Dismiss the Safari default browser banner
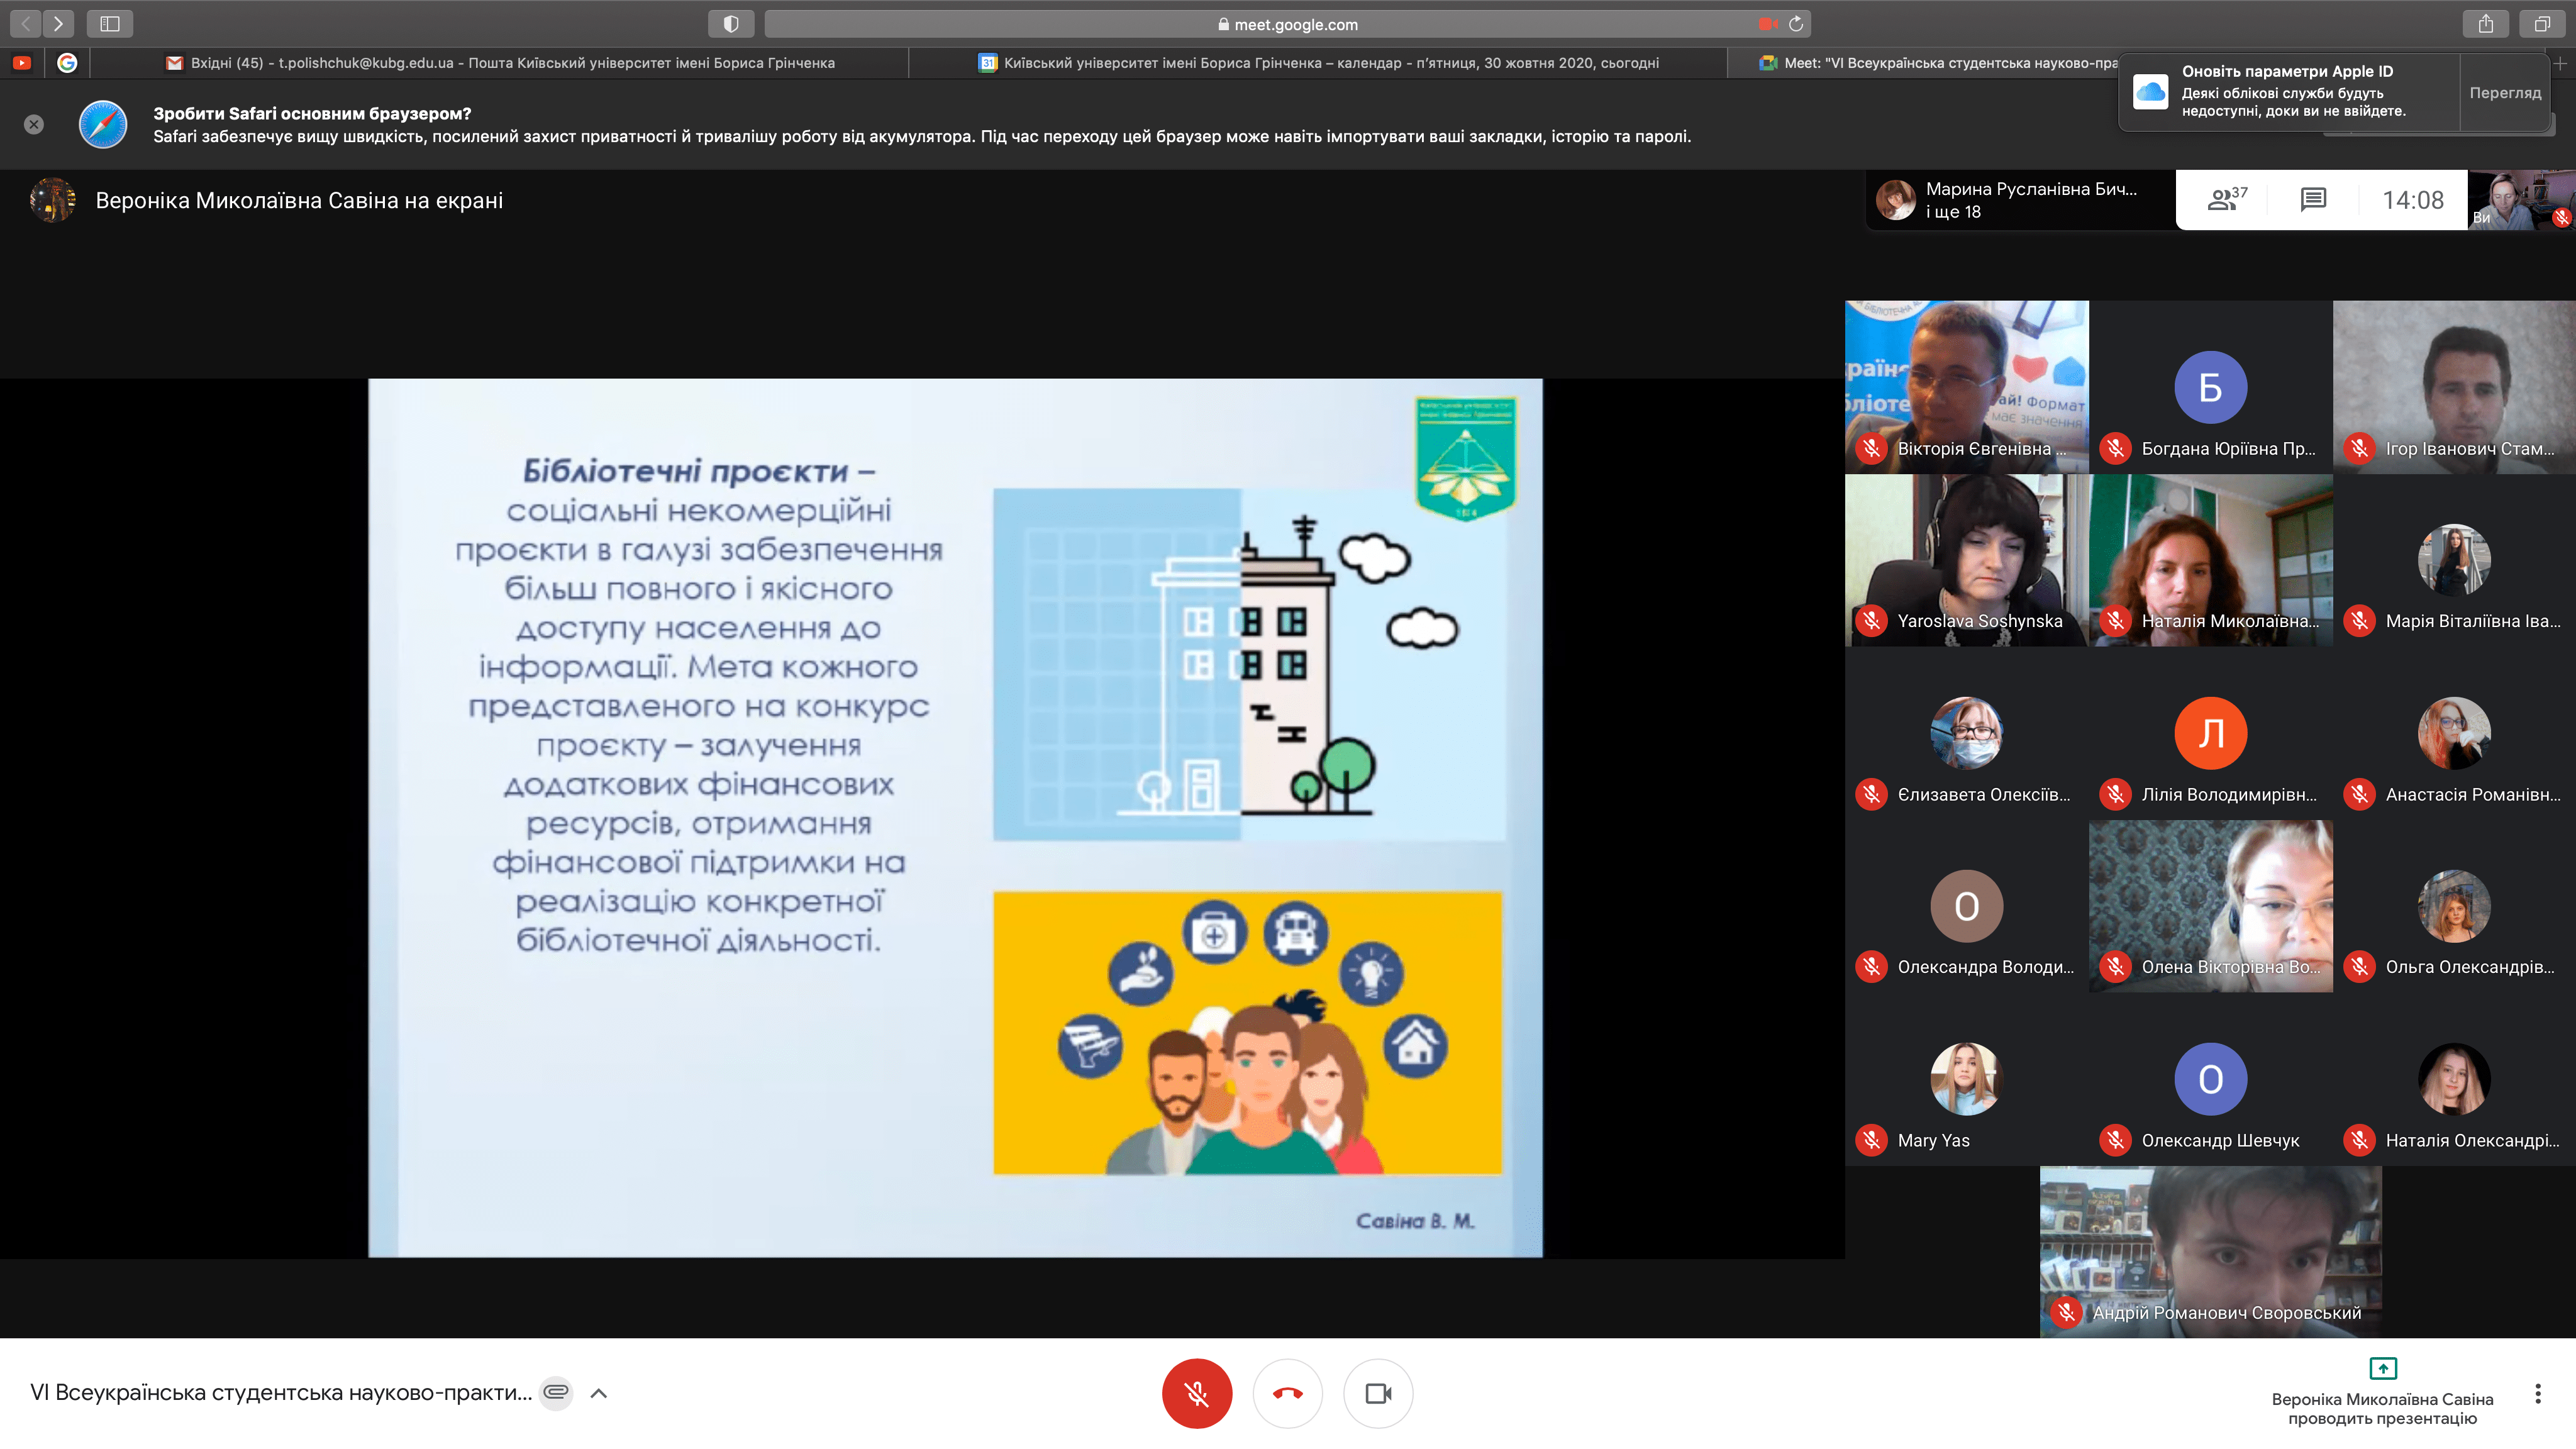This screenshot has width=2576, height=1449. point(34,124)
